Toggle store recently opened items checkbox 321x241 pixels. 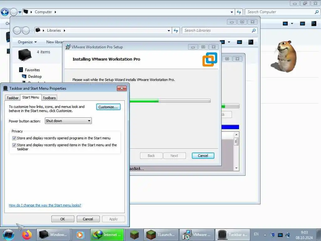click(14, 145)
